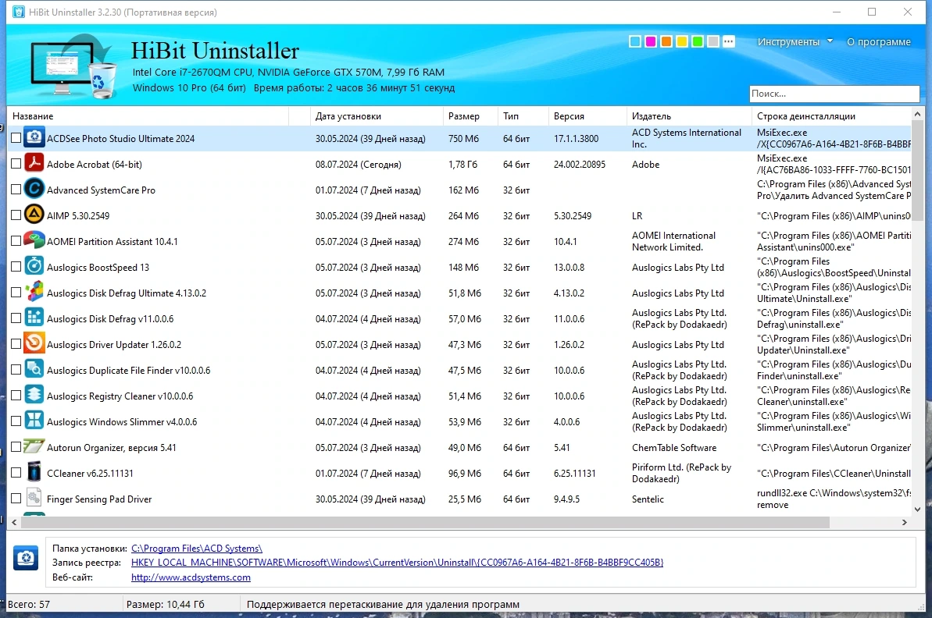Click the AIMP program icon
Screen dimensions: 932x618
(34, 215)
